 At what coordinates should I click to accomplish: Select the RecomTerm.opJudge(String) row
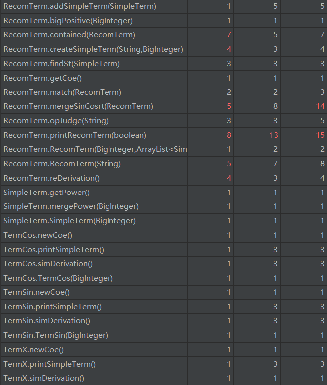pos(56,121)
